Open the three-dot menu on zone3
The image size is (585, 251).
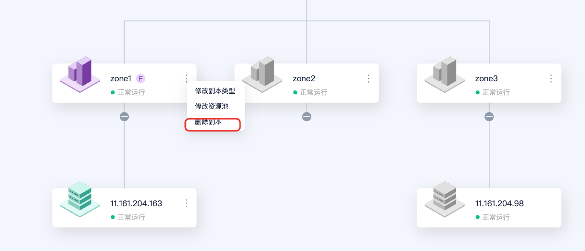[x=551, y=78]
